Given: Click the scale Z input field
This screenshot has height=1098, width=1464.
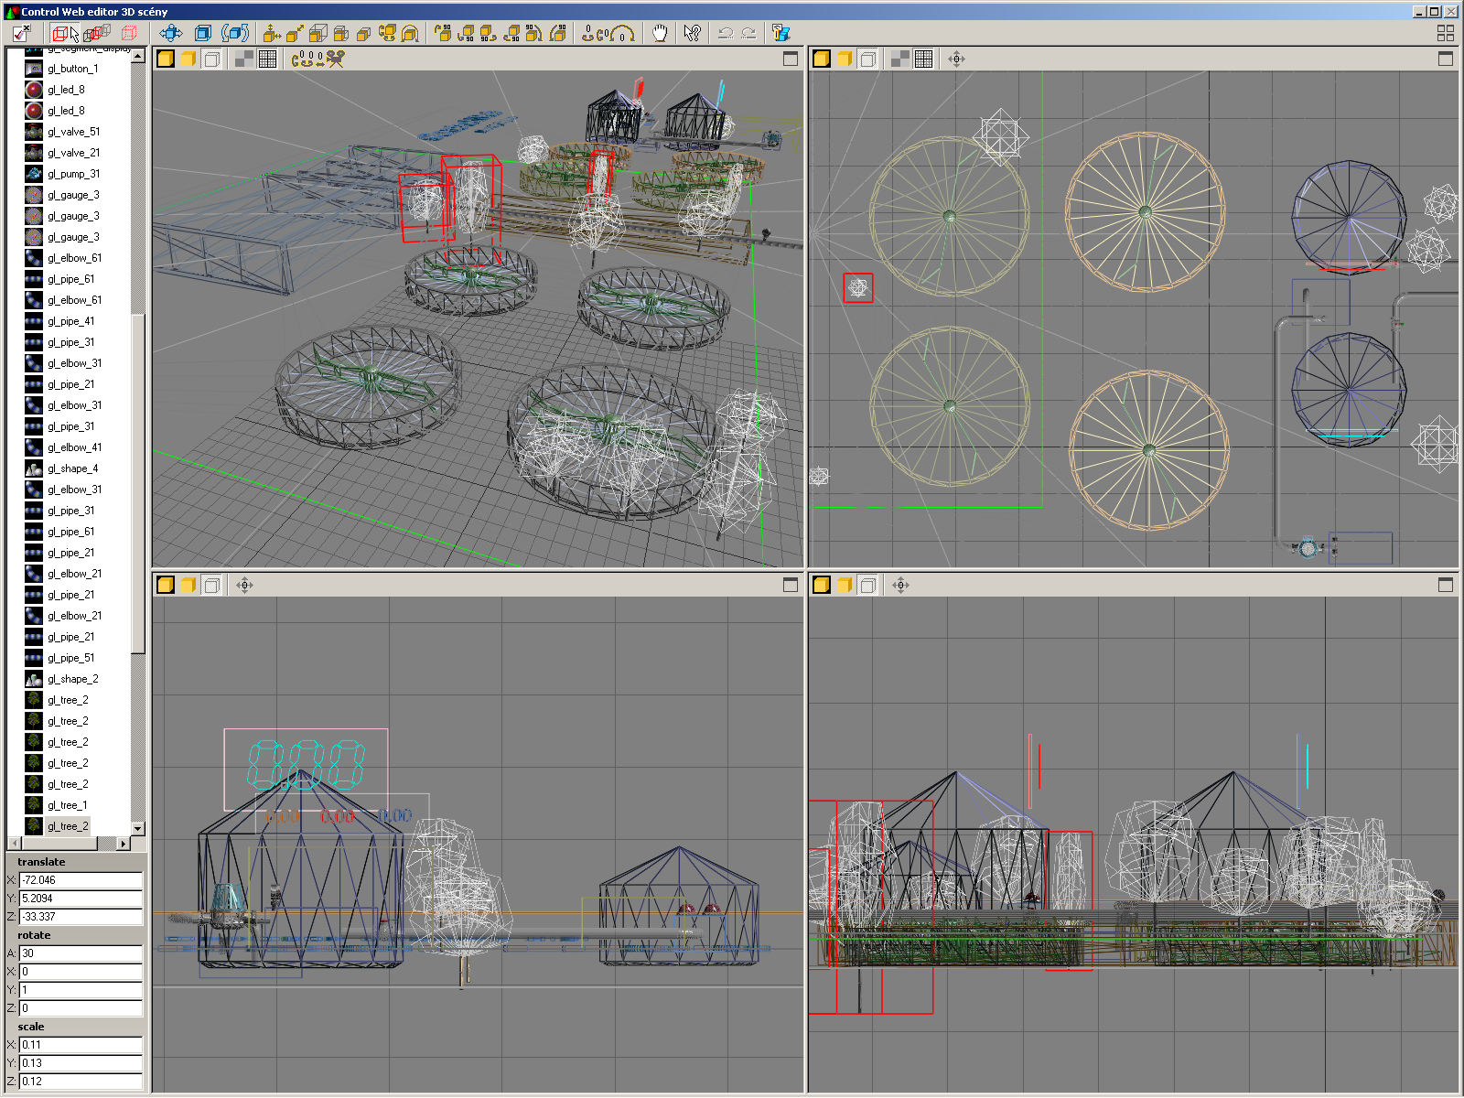Looking at the screenshot, I should click(81, 1082).
